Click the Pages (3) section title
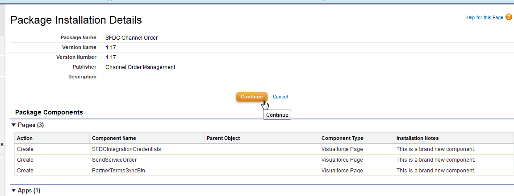The height and width of the screenshot is (196, 514). [31, 125]
